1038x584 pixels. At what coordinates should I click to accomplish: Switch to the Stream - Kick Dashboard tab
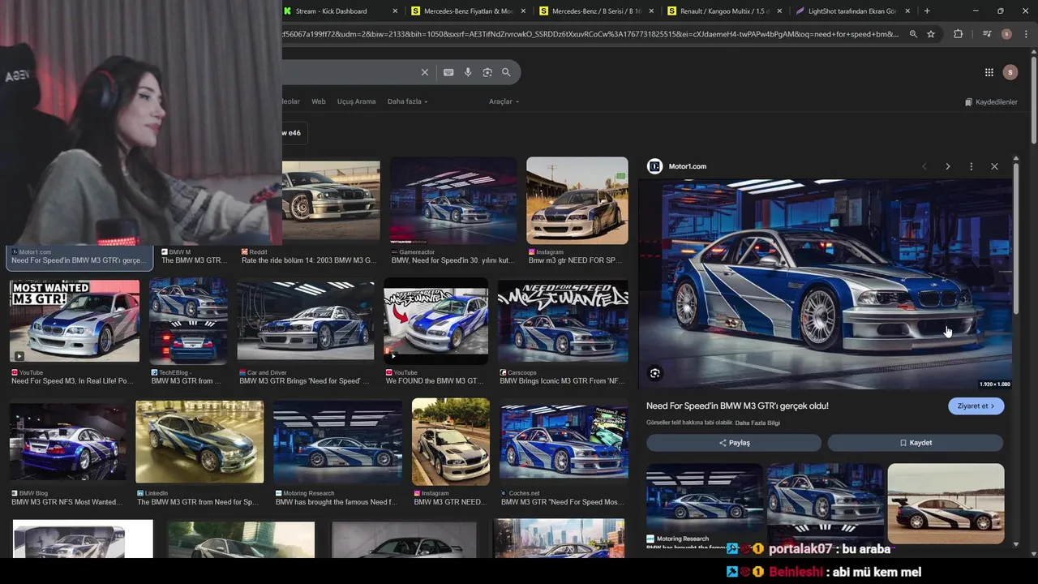click(x=331, y=11)
